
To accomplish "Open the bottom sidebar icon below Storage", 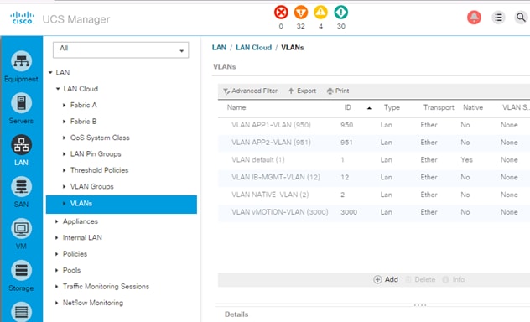I will [x=21, y=312].
